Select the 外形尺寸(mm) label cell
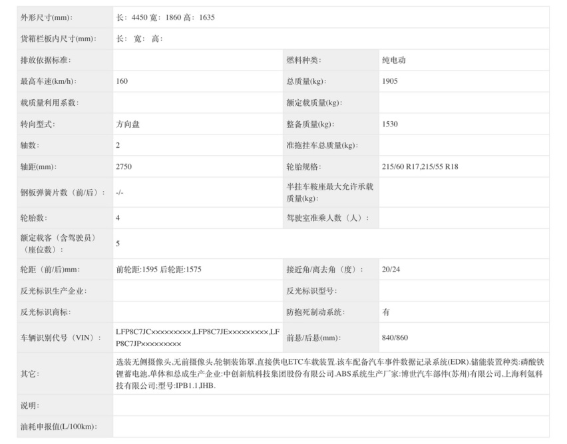The width and height of the screenshot is (567, 444). pyautogui.click(x=65, y=17)
